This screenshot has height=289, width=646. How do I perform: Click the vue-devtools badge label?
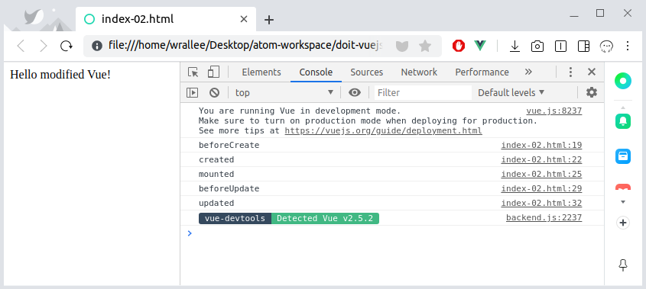click(x=235, y=218)
